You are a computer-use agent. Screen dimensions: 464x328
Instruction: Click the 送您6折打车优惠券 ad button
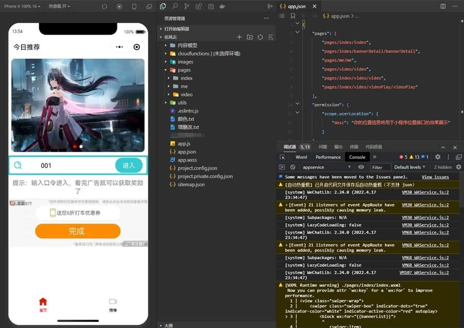(78, 213)
